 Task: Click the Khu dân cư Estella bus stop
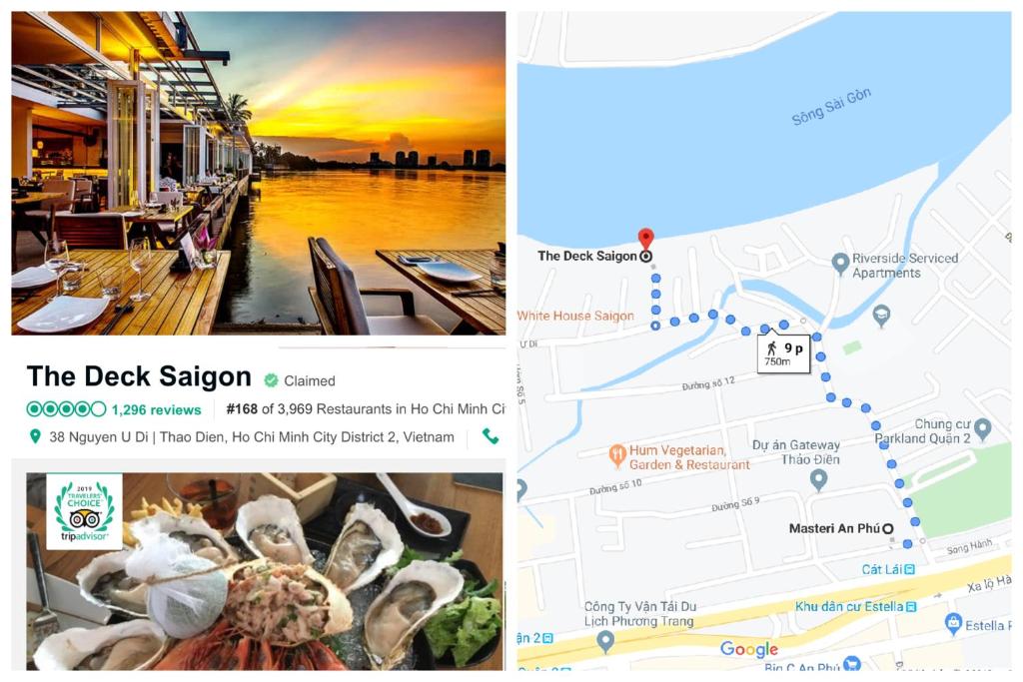pos(911,606)
